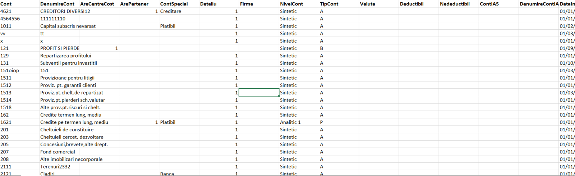Select the cell containing CREDITORI DIVERSI12

click(65, 11)
